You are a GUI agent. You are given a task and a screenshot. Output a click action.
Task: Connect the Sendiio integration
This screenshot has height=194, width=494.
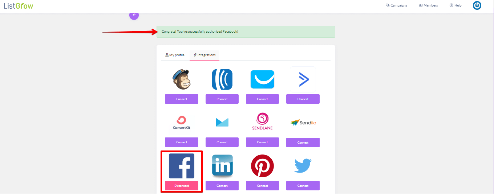[303, 143]
